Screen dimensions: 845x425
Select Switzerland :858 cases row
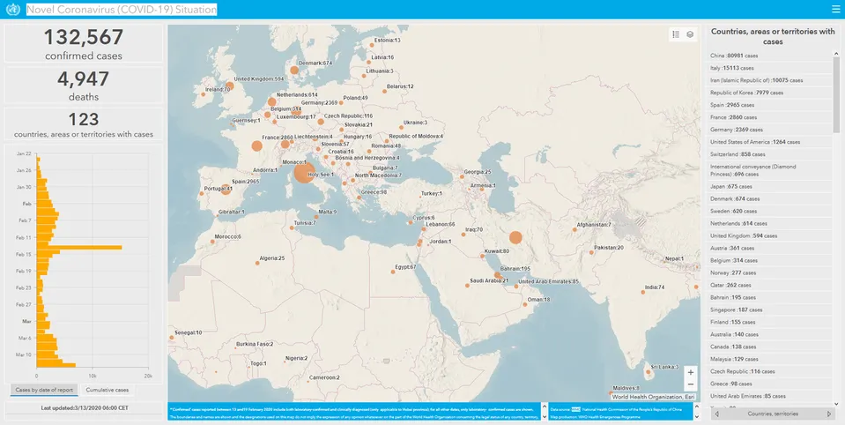pos(769,154)
